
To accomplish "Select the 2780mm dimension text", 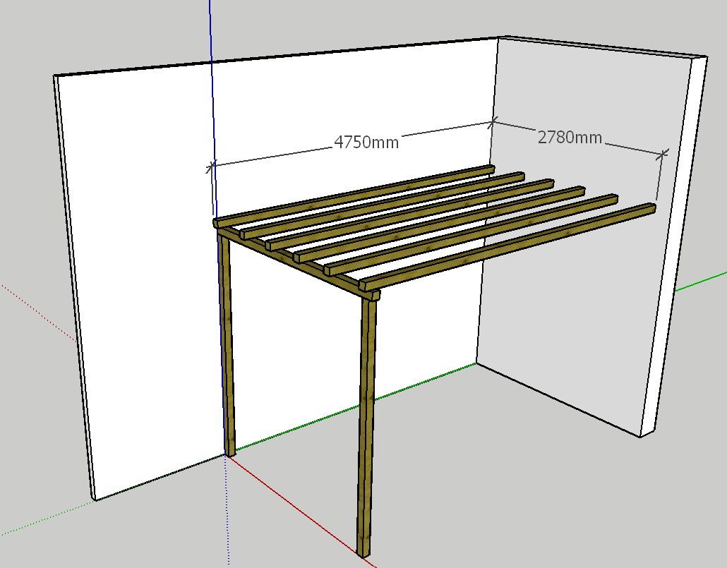I will [570, 137].
